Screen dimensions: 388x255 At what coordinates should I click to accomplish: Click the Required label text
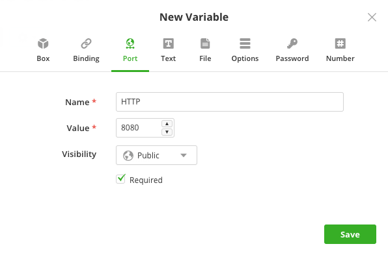pos(146,180)
